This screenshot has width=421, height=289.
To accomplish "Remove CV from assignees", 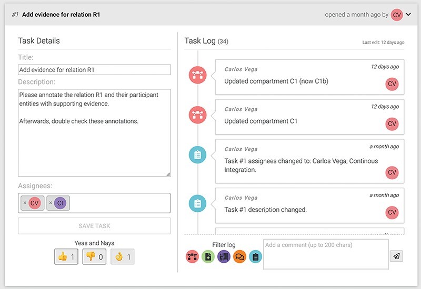I will [25, 203].
